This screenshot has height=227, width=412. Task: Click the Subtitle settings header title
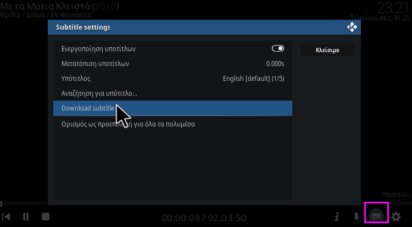[x=83, y=27]
